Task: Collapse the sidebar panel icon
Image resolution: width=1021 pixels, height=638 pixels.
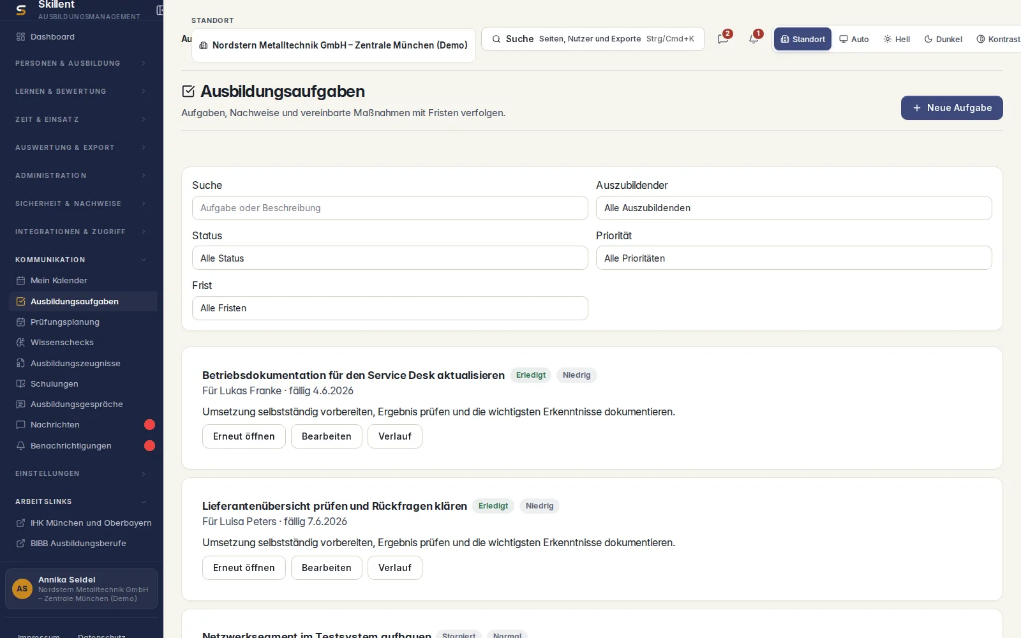Action: pyautogui.click(x=160, y=10)
